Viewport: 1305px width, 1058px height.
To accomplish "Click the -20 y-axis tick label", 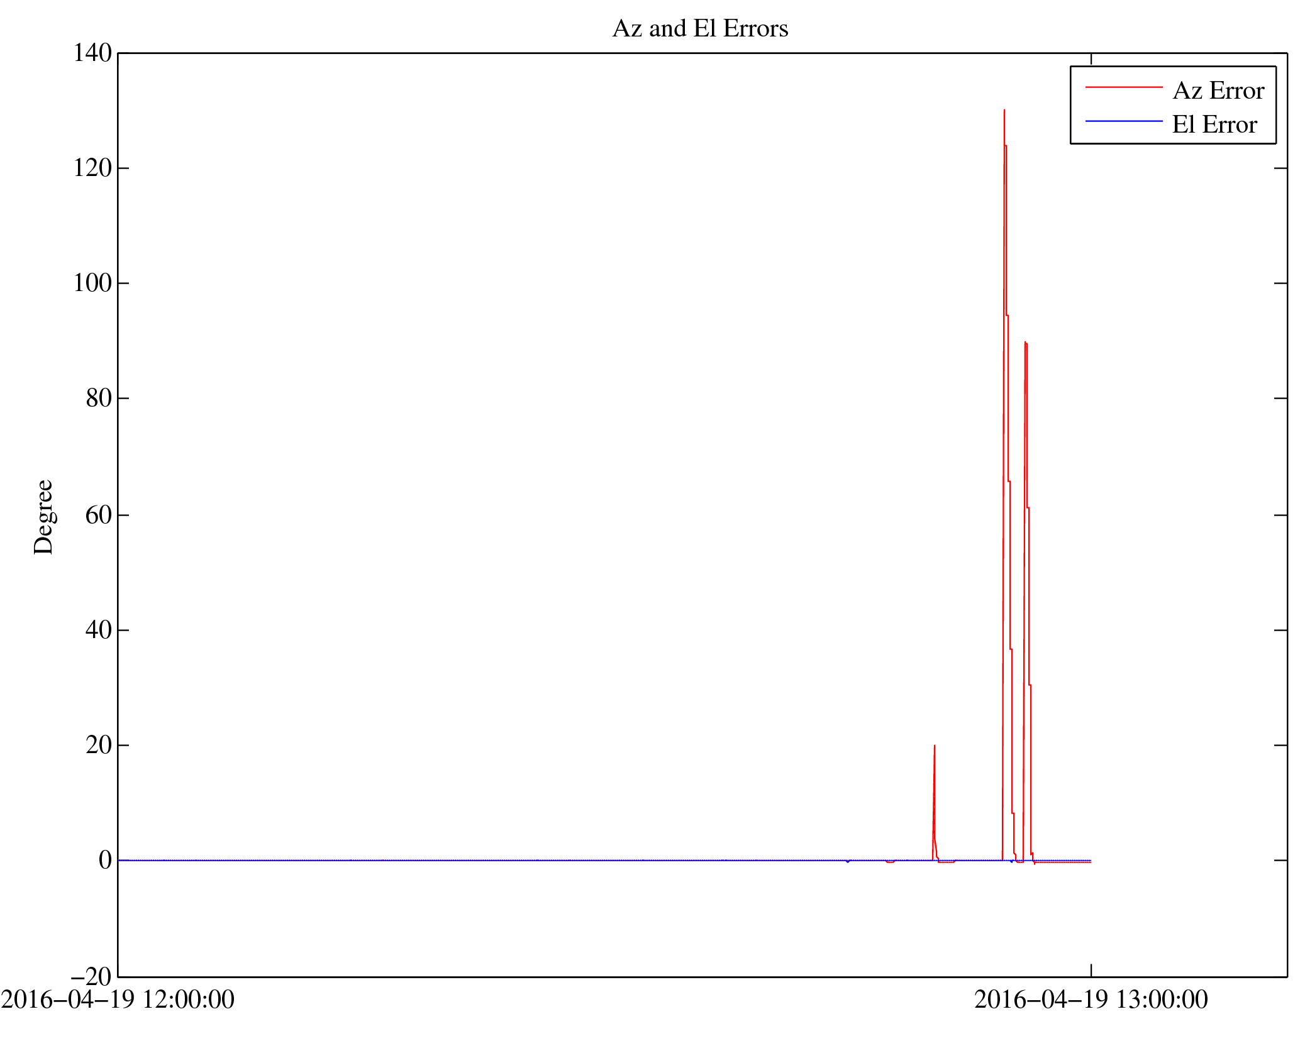I will (x=91, y=976).
